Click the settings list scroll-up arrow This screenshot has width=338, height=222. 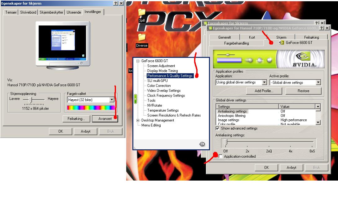click(318, 106)
